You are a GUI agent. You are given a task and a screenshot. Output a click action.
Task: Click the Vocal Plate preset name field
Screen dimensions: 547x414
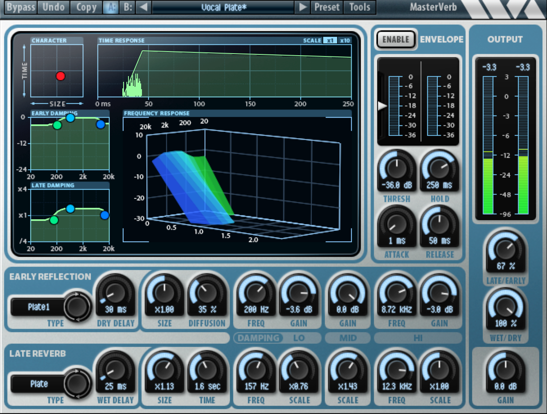(223, 7)
